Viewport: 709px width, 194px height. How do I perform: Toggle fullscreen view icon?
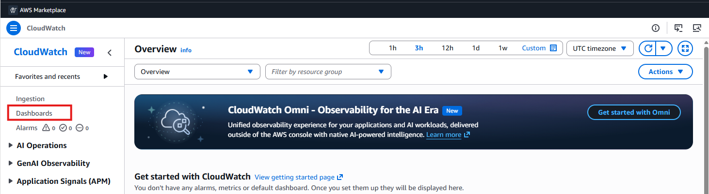click(685, 48)
